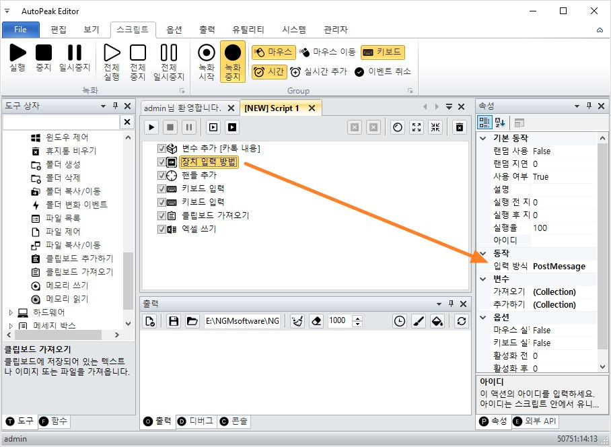Uncheck the 변수 추가 [카톡 내용] step
The width and height of the screenshot is (611, 447).
(x=161, y=149)
